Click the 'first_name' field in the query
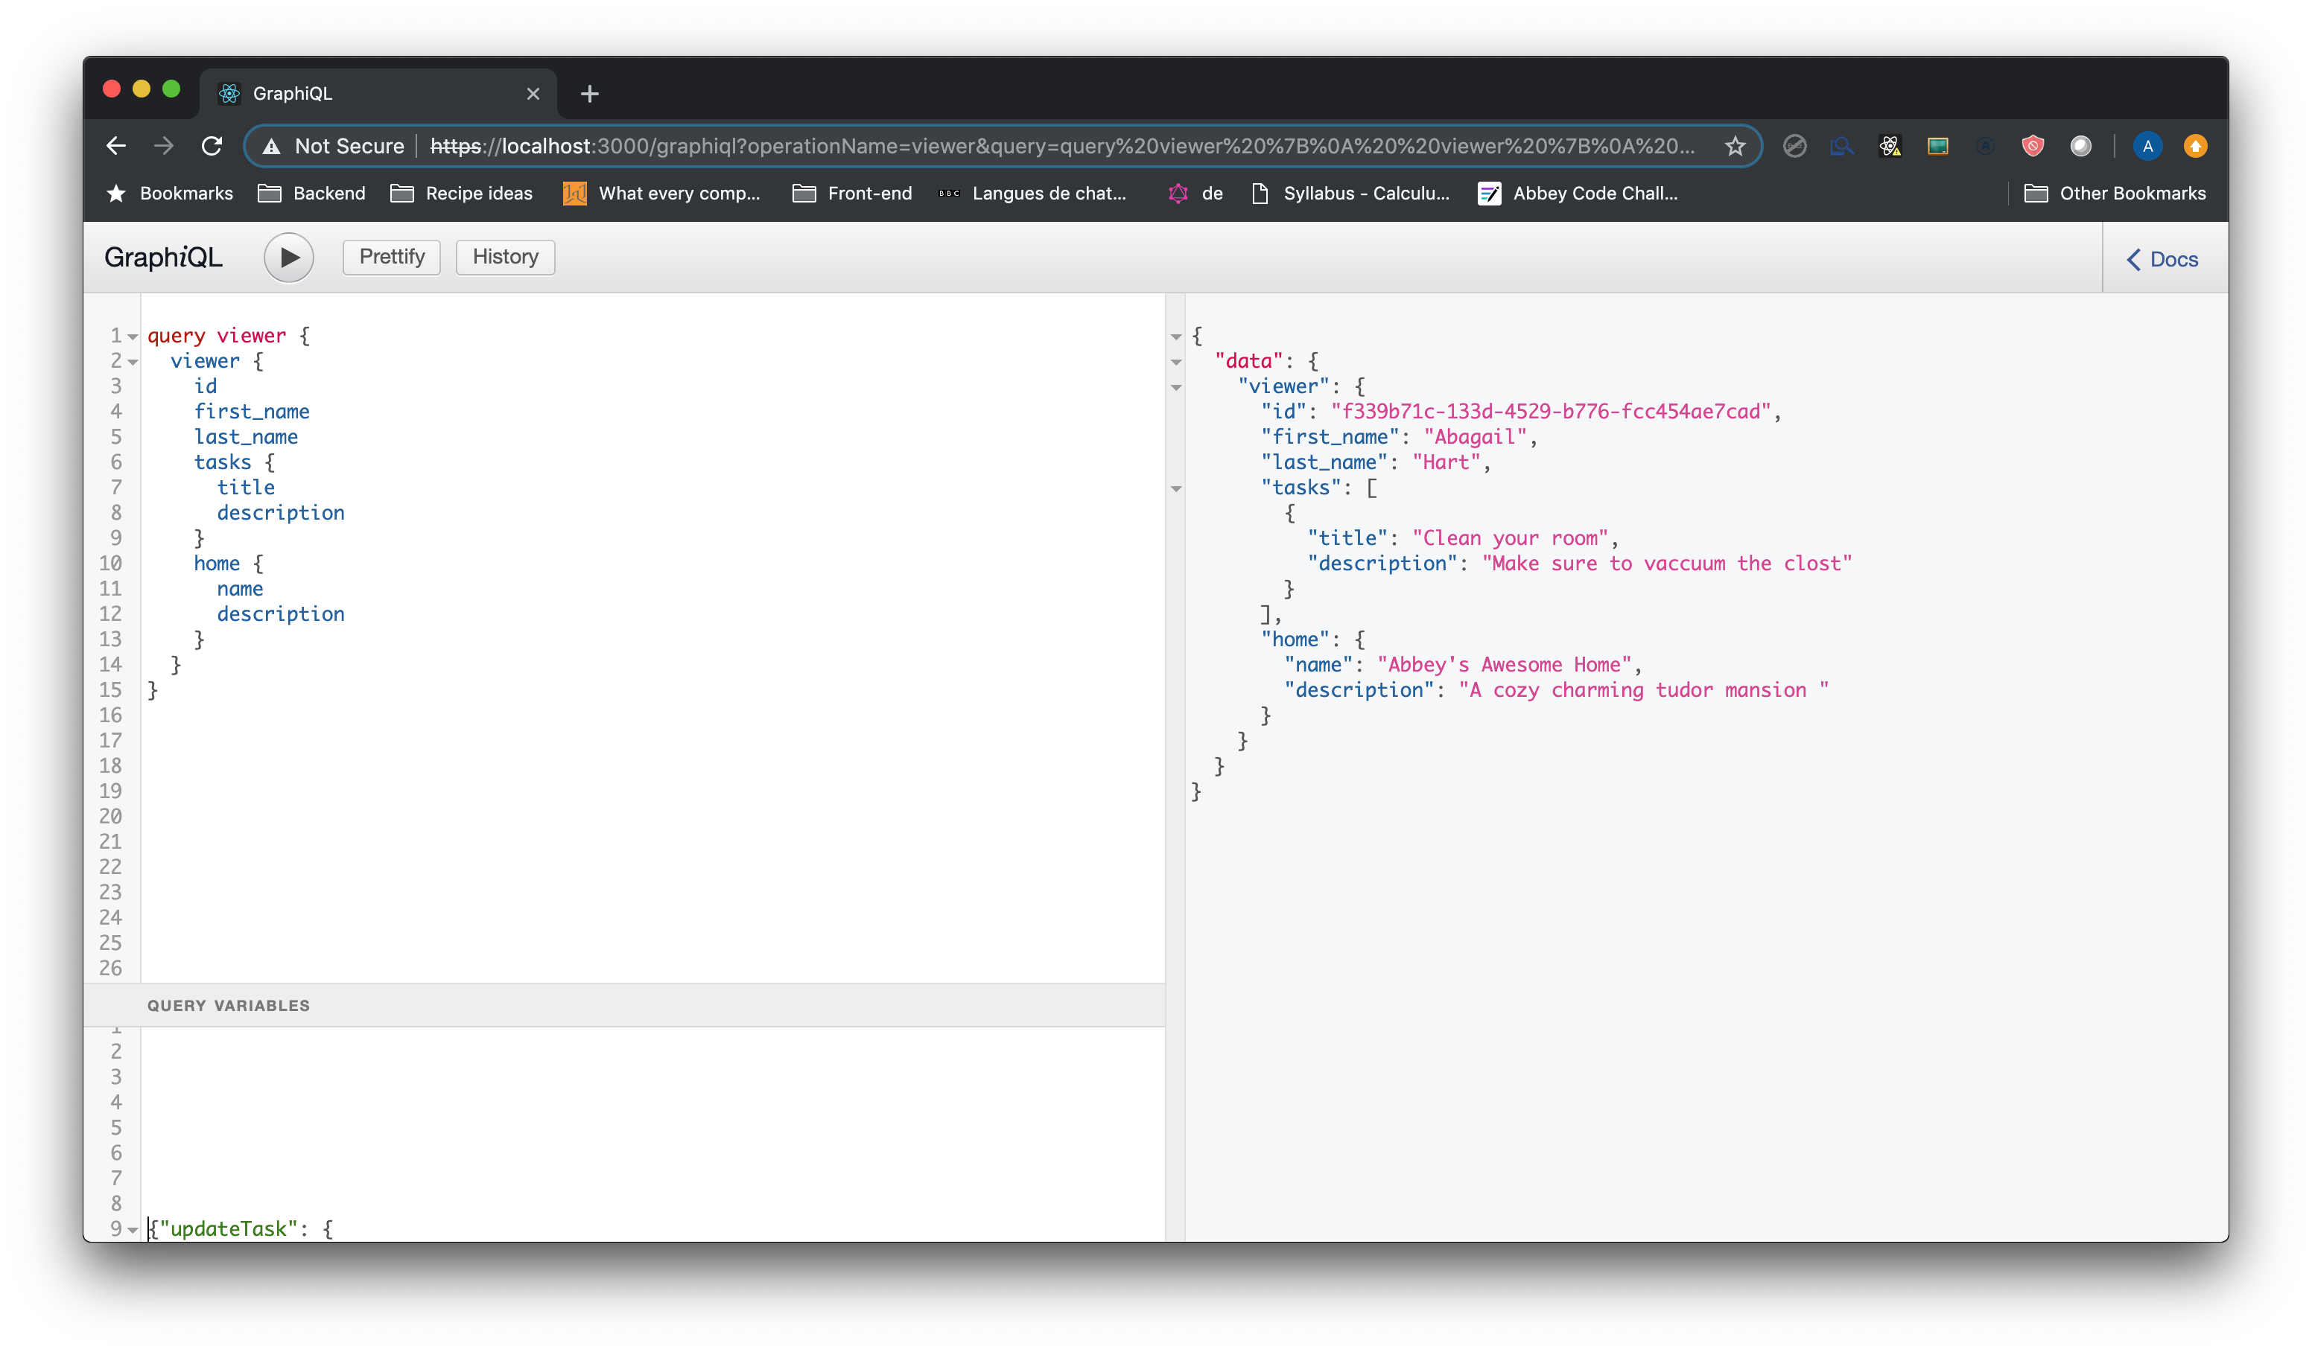Image resolution: width=2312 pixels, height=1352 pixels. click(x=251, y=412)
